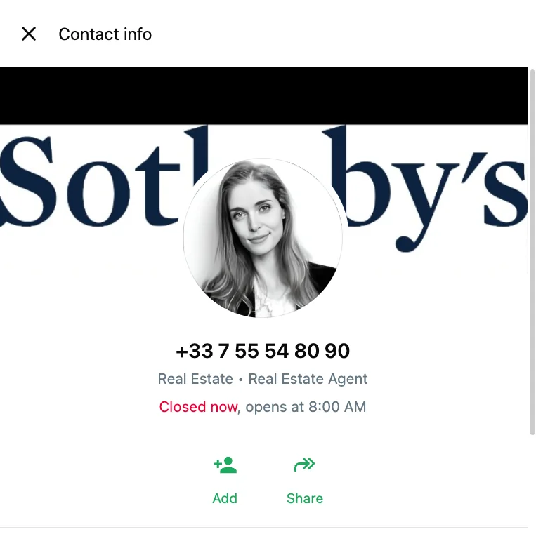Click the Real Estate Agent category text
The height and width of the screenshot is (534, 536).
pos(308,379)
